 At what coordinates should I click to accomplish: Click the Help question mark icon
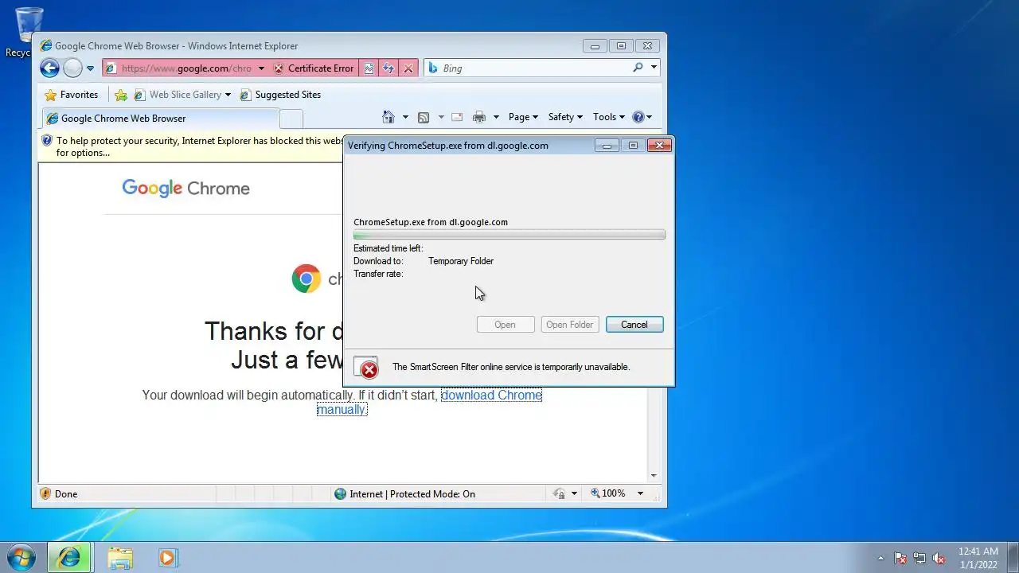click(x=638, y=117)
